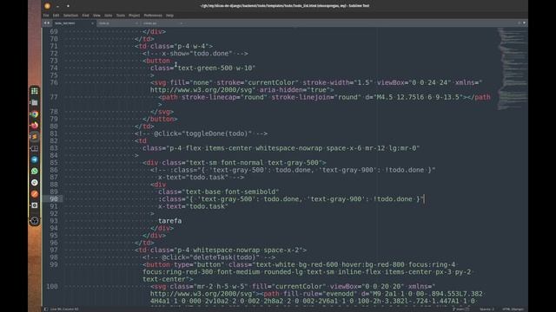This screenshot has width=556, height=312.
Task: Click x-text="todo.task" on line 91
Action: (193, 206)
